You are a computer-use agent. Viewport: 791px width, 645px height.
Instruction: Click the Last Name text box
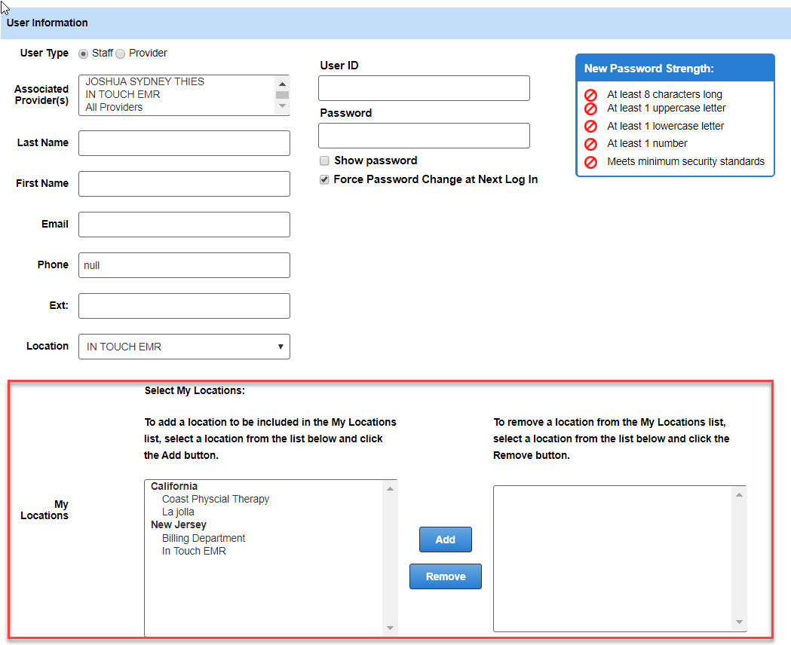click(x=184, y=143)
